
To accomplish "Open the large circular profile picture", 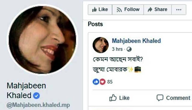I will click(x=43, y=40).
